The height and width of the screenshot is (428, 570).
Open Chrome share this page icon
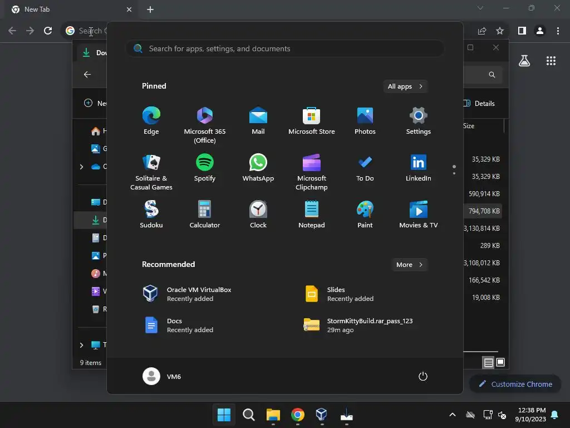[482, 31]
